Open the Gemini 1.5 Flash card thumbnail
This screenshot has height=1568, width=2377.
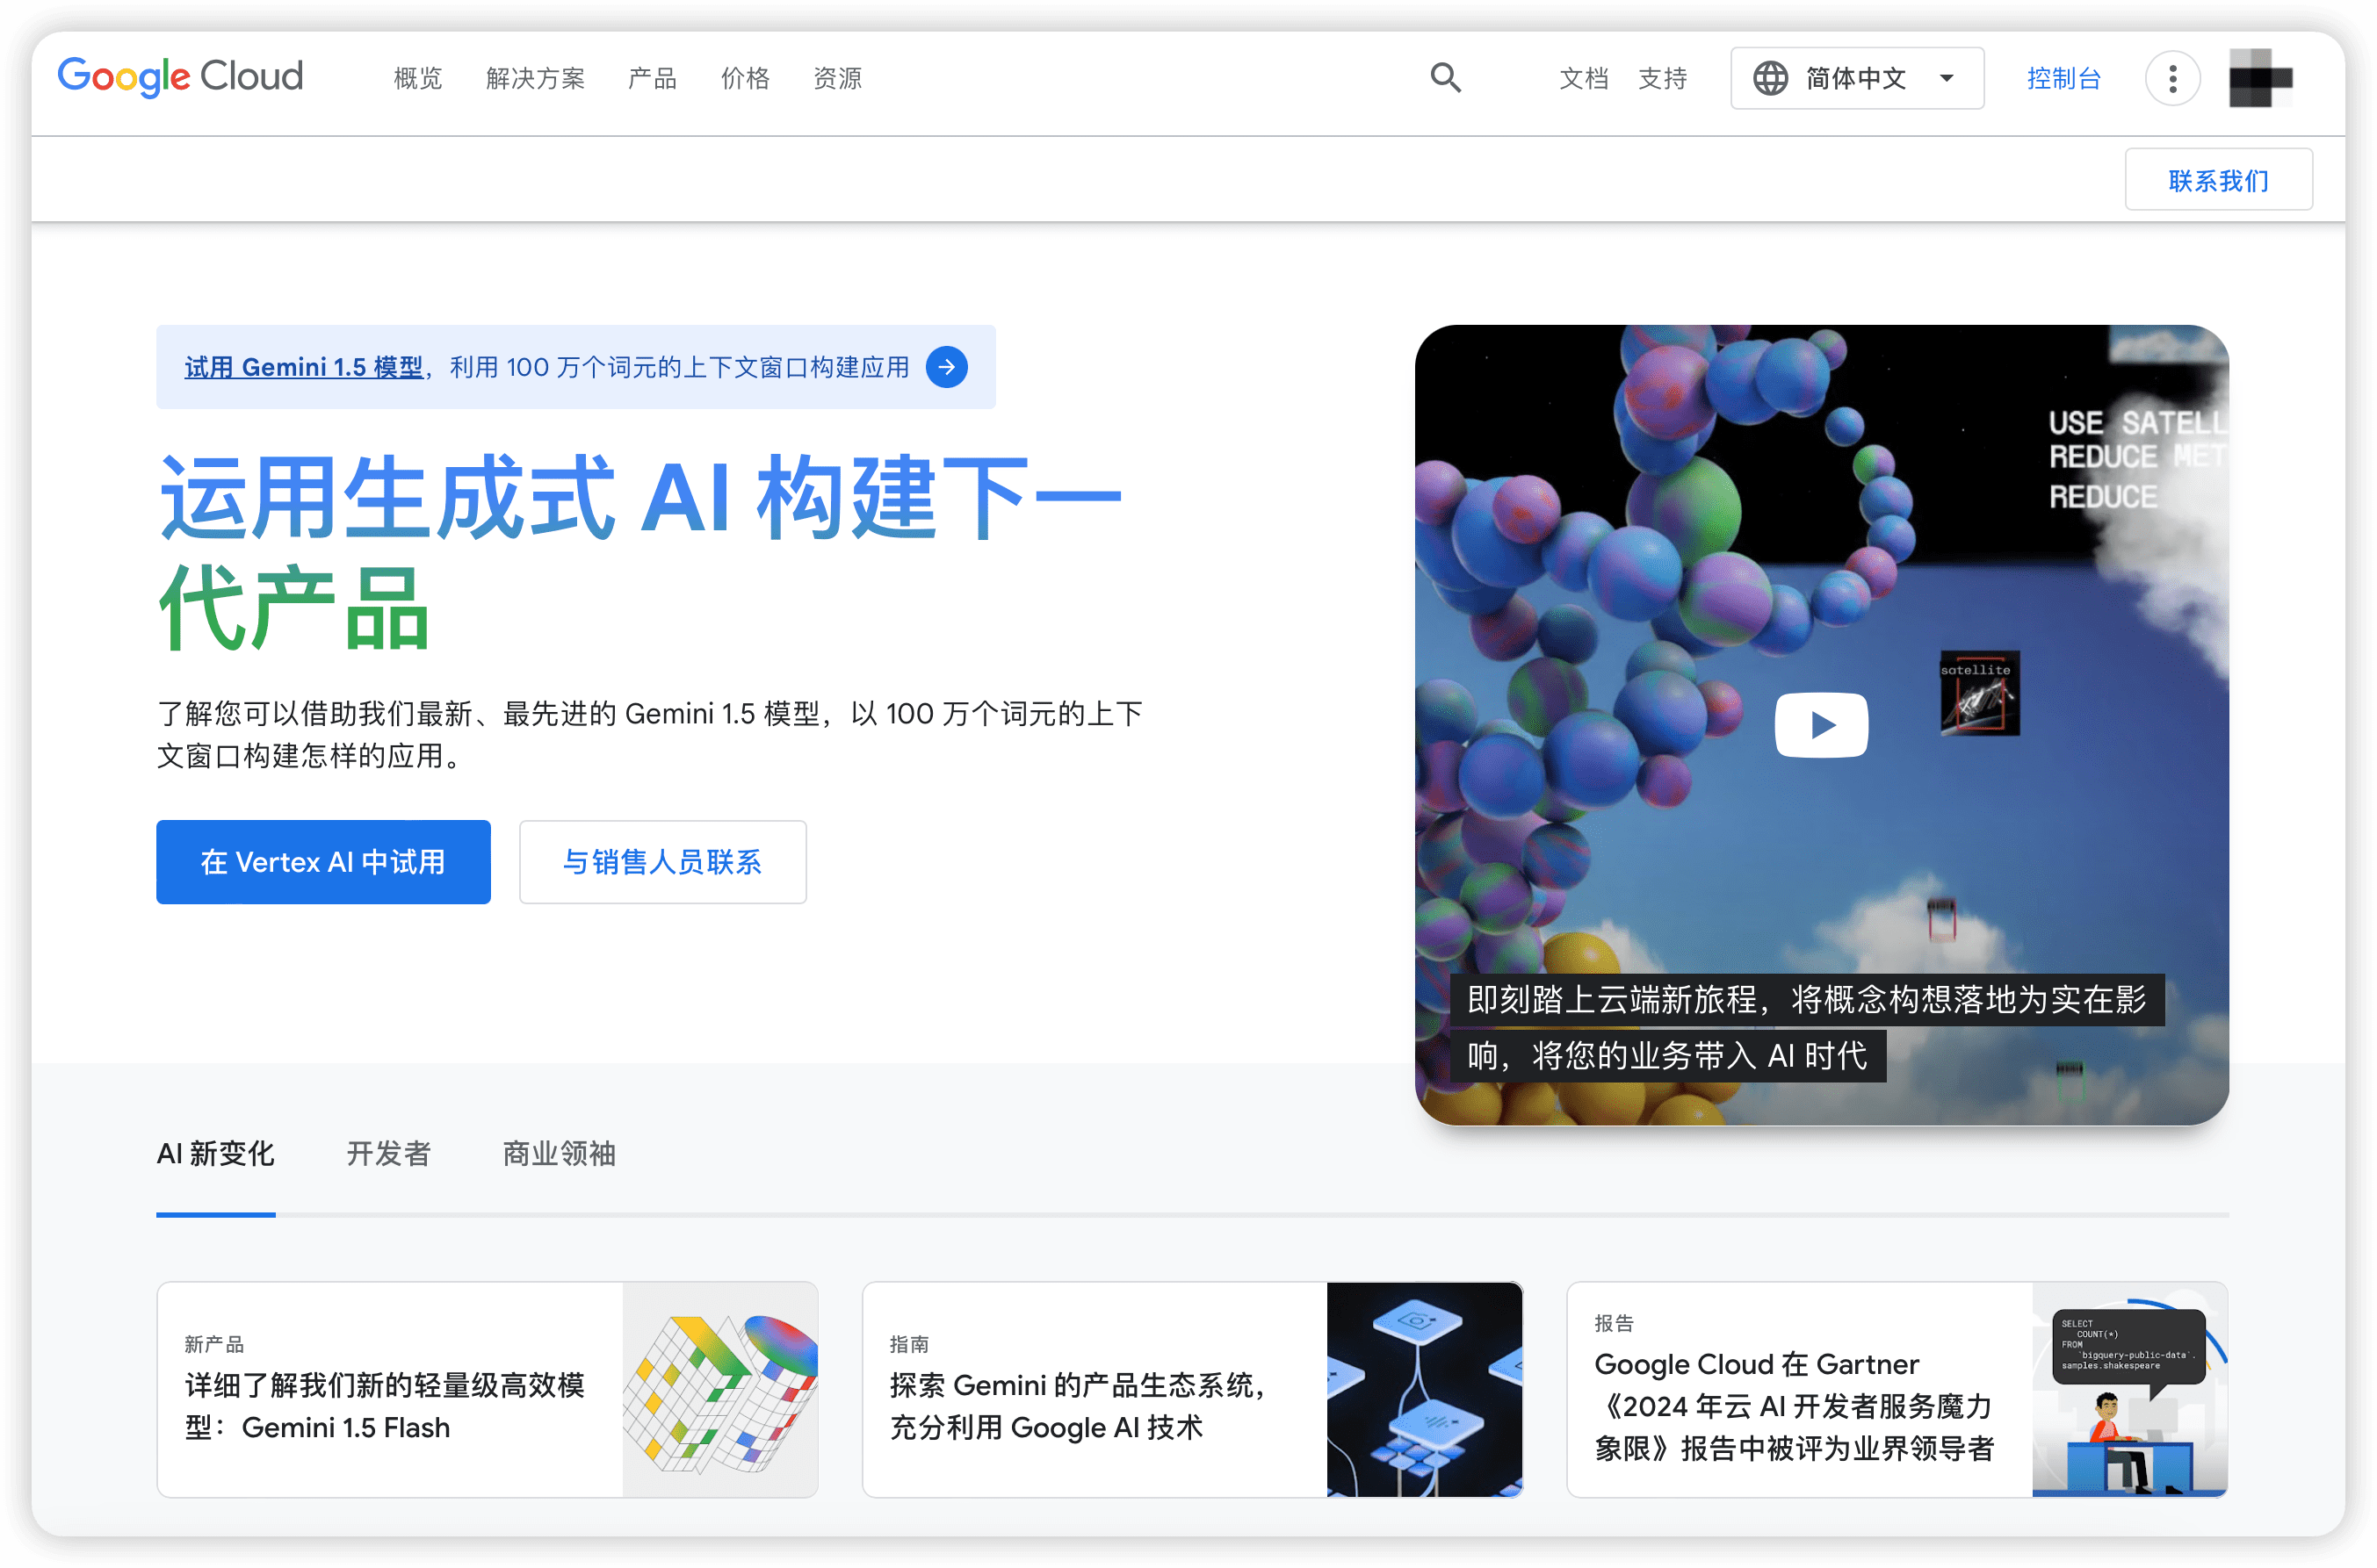[x=719, y=1389]
